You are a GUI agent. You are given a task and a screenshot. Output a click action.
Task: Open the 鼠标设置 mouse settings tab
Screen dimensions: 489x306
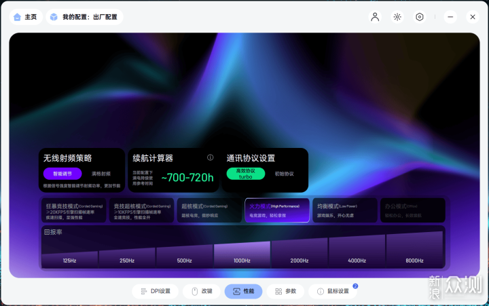(333, 291)
